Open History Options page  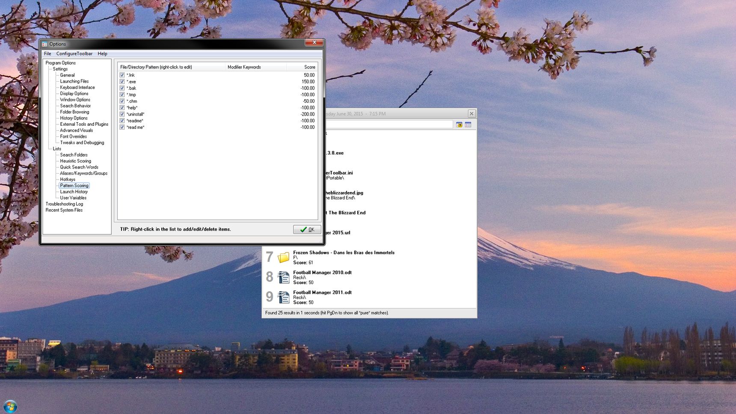click(74, 118)
